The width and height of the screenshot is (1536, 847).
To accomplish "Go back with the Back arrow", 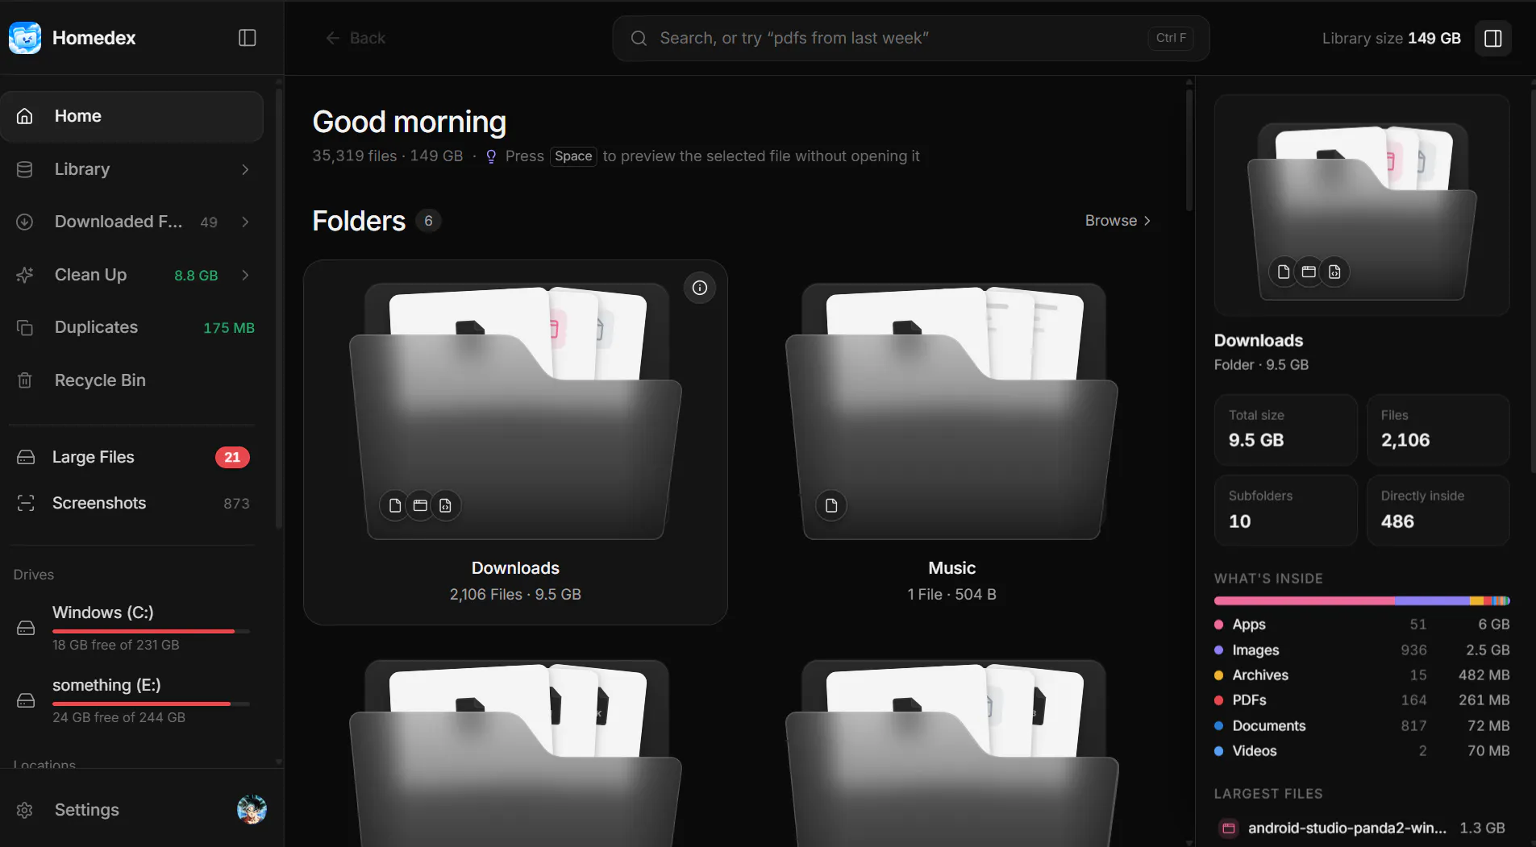I will click(x=356, y=38).
